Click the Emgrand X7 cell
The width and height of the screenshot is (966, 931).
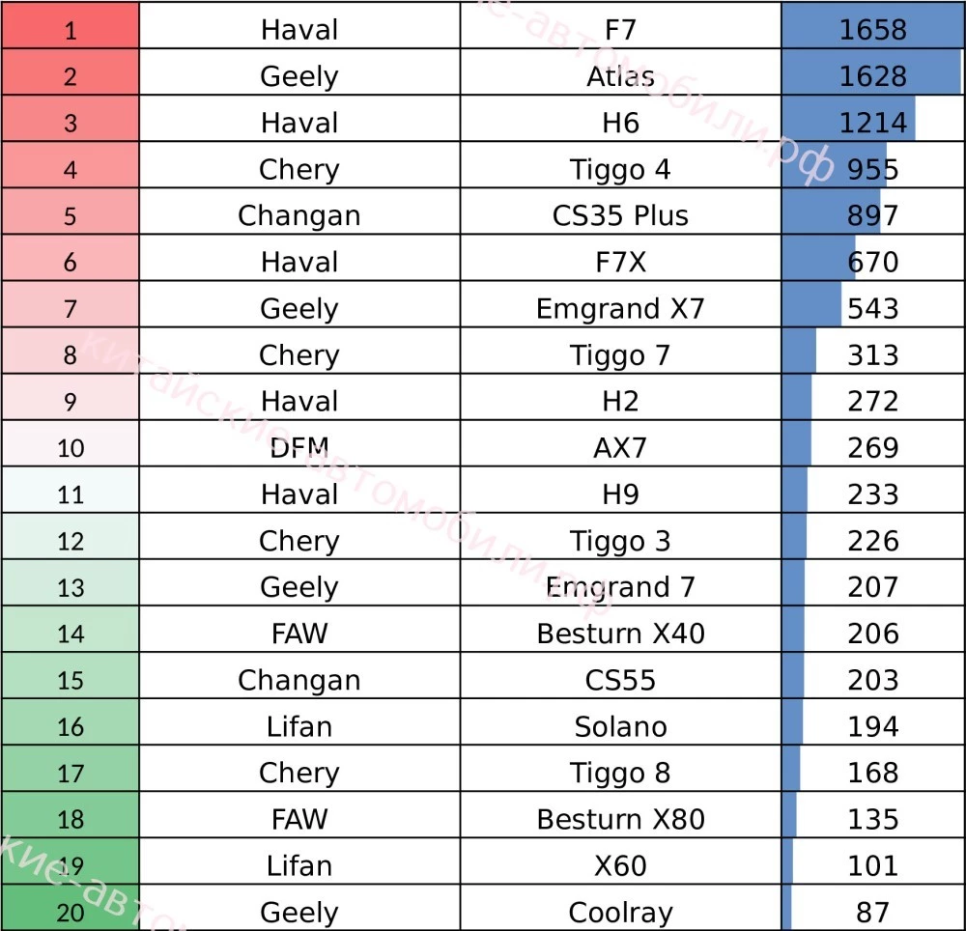click(620, 308)
